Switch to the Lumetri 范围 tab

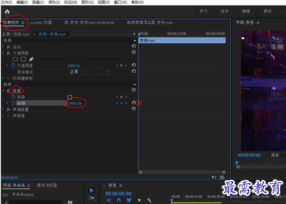41,22
